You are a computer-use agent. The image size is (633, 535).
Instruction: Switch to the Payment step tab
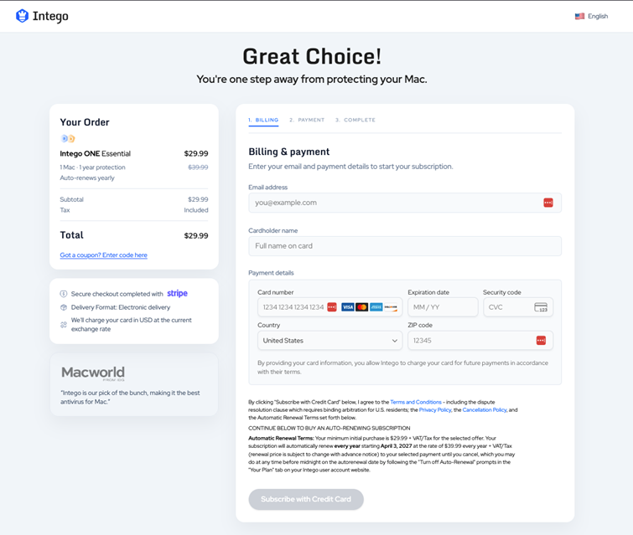[307, 121]
